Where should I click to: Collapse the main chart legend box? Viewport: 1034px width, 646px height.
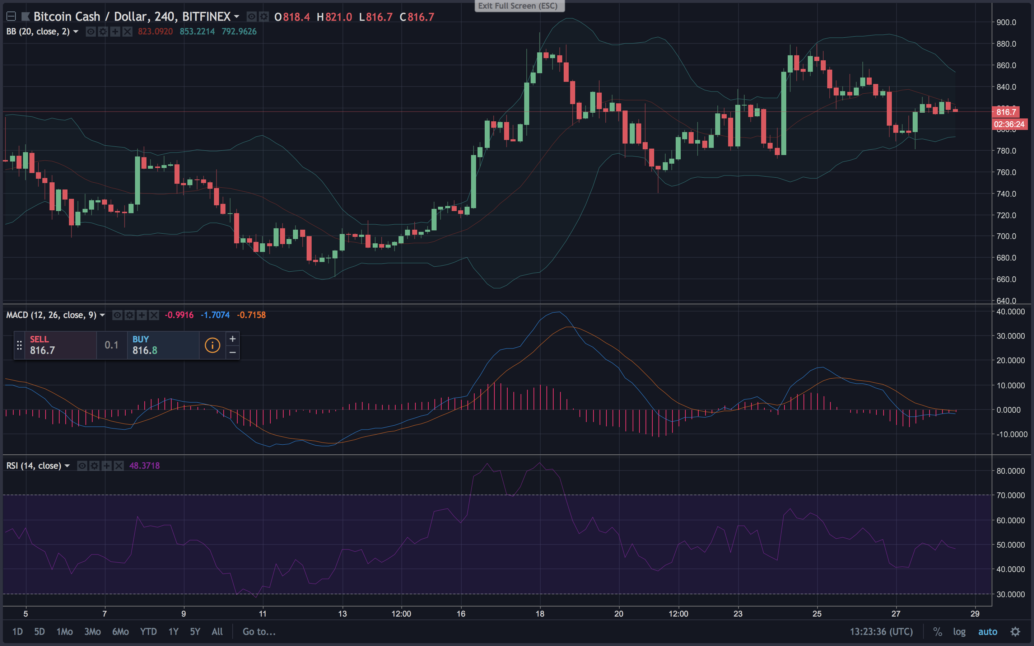pyautogui.click(x=11, y=17)
